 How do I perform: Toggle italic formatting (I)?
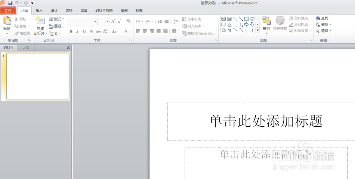[x=77, y=31]
